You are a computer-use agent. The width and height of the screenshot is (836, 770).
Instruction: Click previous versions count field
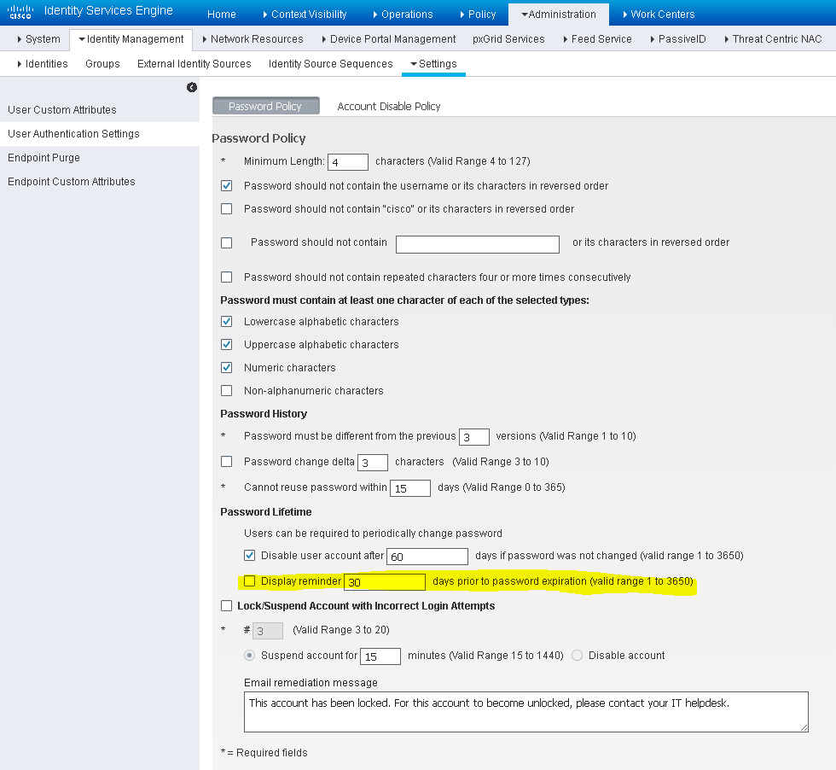tap(474, 437)
